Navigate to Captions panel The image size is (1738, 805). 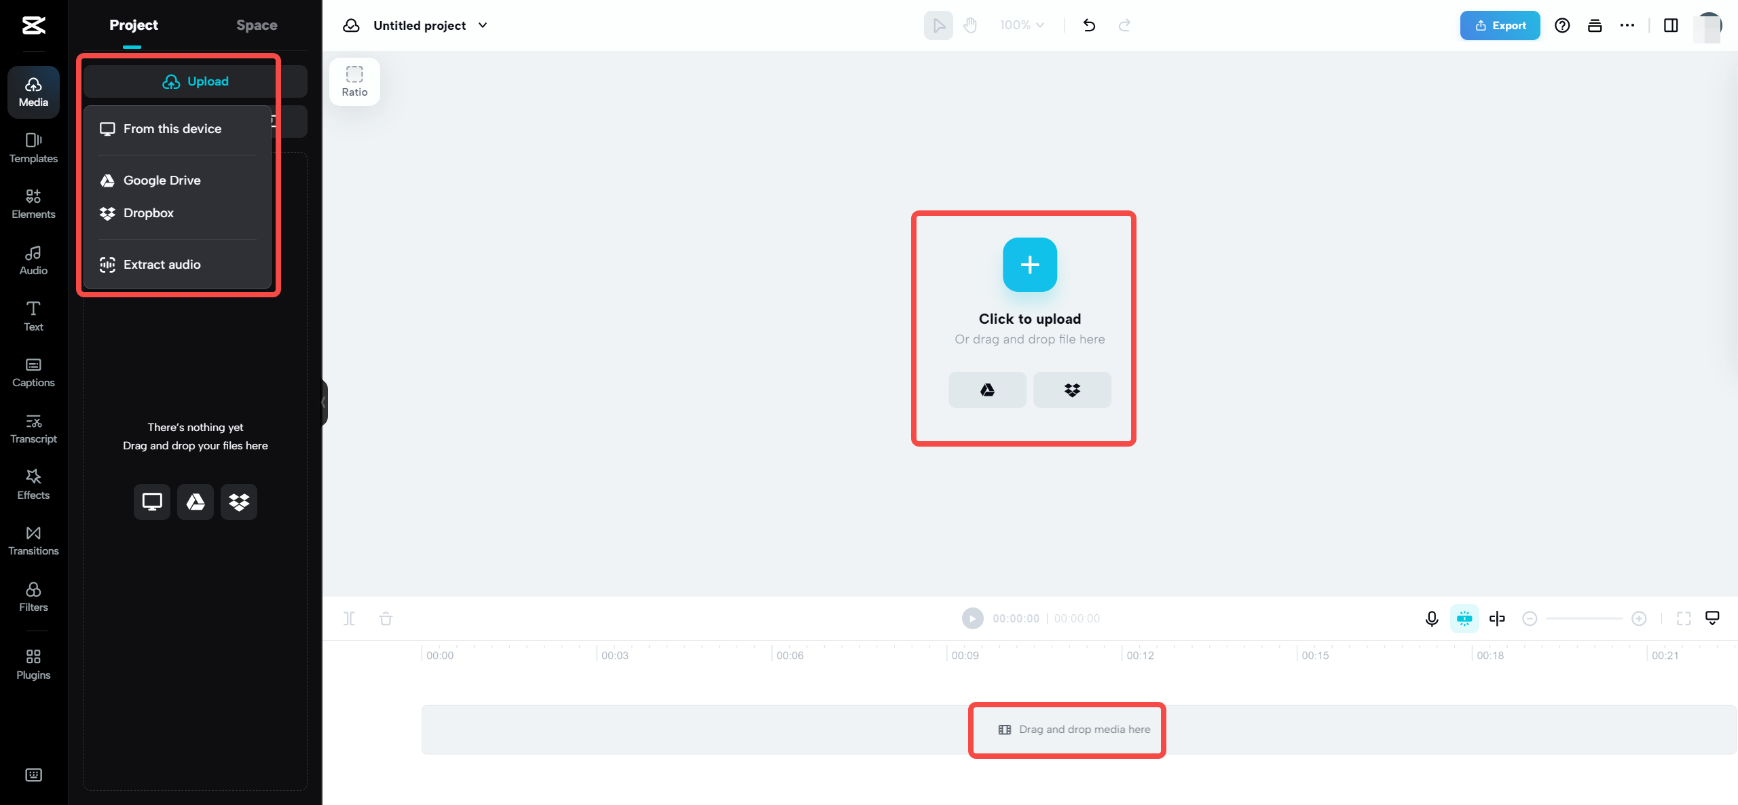[x=32, y=371]
